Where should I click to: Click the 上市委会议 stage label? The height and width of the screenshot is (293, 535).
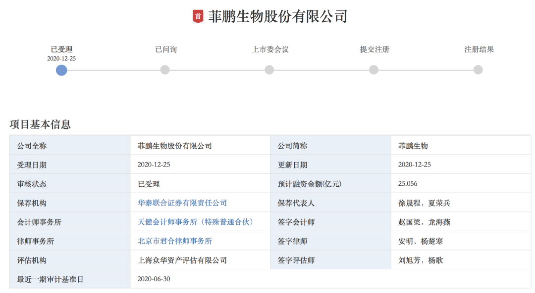[270, 49]
